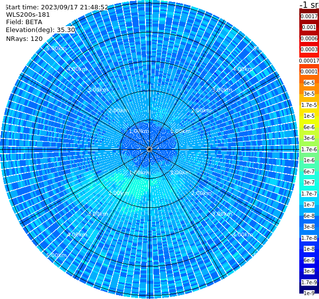Viewport: 319px width, 299px height.
Task: Click the 1e-6 colorbar label
Action: tap(309, 160)
